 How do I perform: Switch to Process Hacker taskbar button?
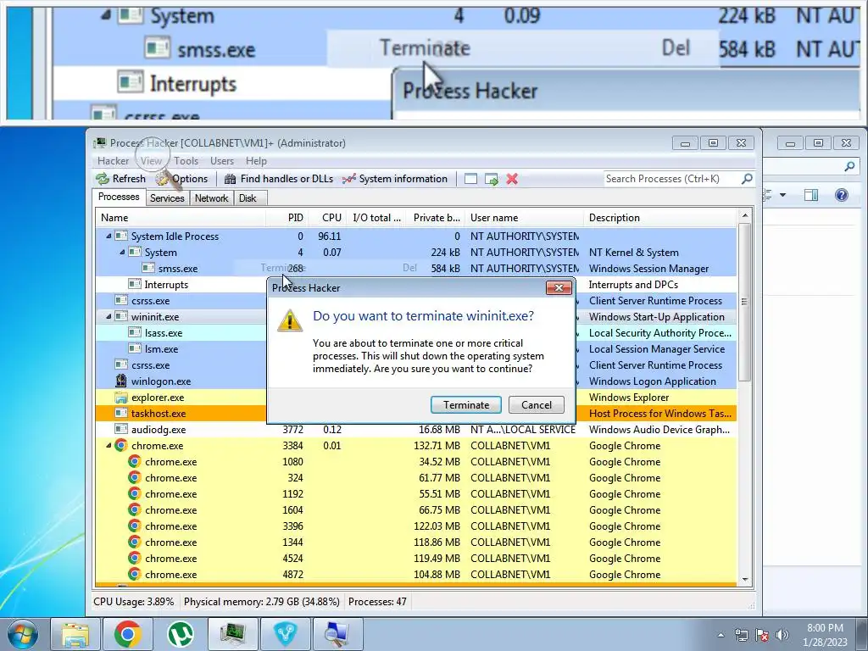[232, 634]
